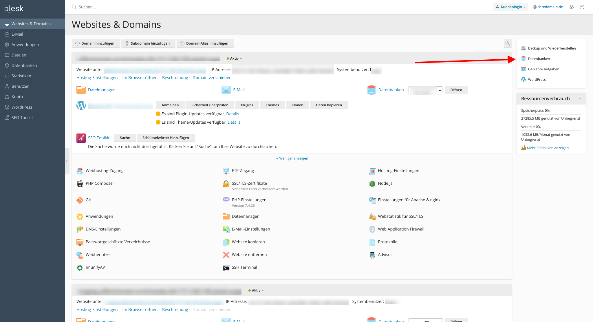Click WordPress Anmelden button
The image size is (593, 322).
[x=170, y=105]
